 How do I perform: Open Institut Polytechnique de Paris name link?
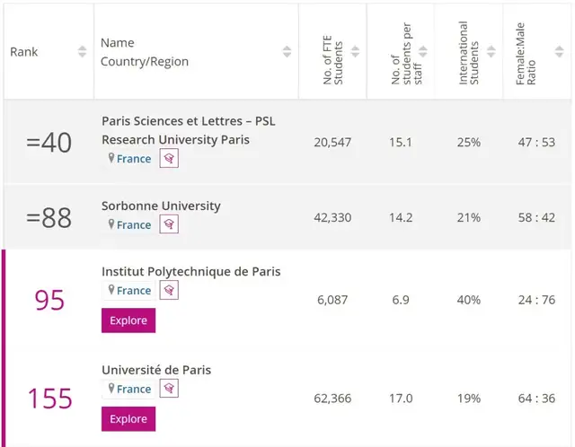pos(190,271)
